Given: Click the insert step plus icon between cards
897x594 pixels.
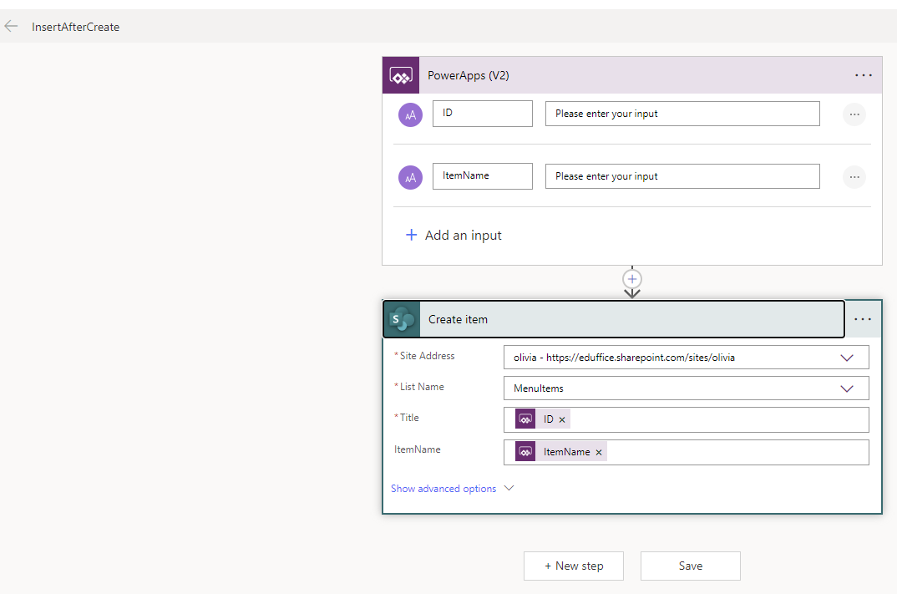Looking at the screenshot, I should pyautogui.click(x=632, y=280).
